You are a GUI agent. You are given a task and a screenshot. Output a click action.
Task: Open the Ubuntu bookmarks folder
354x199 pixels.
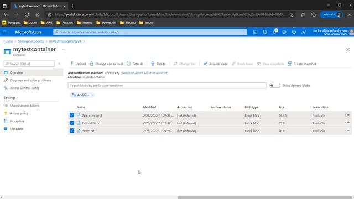click(128, 23)
